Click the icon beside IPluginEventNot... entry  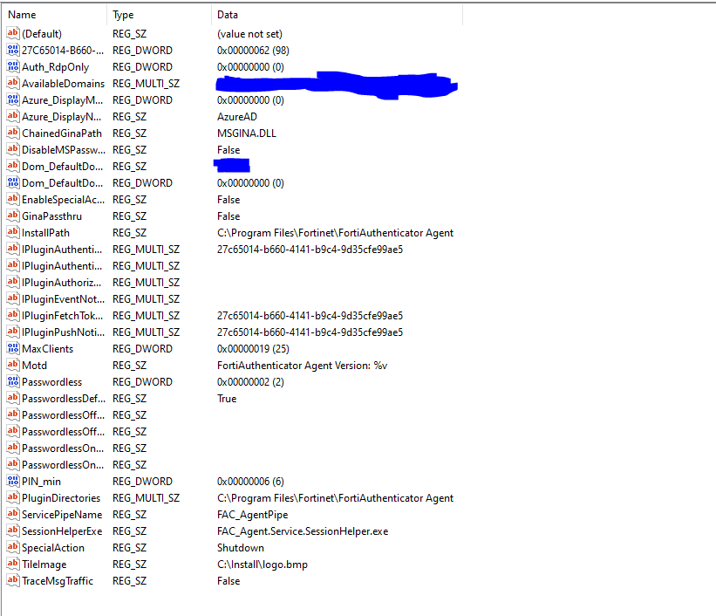(x=13, y=299)
